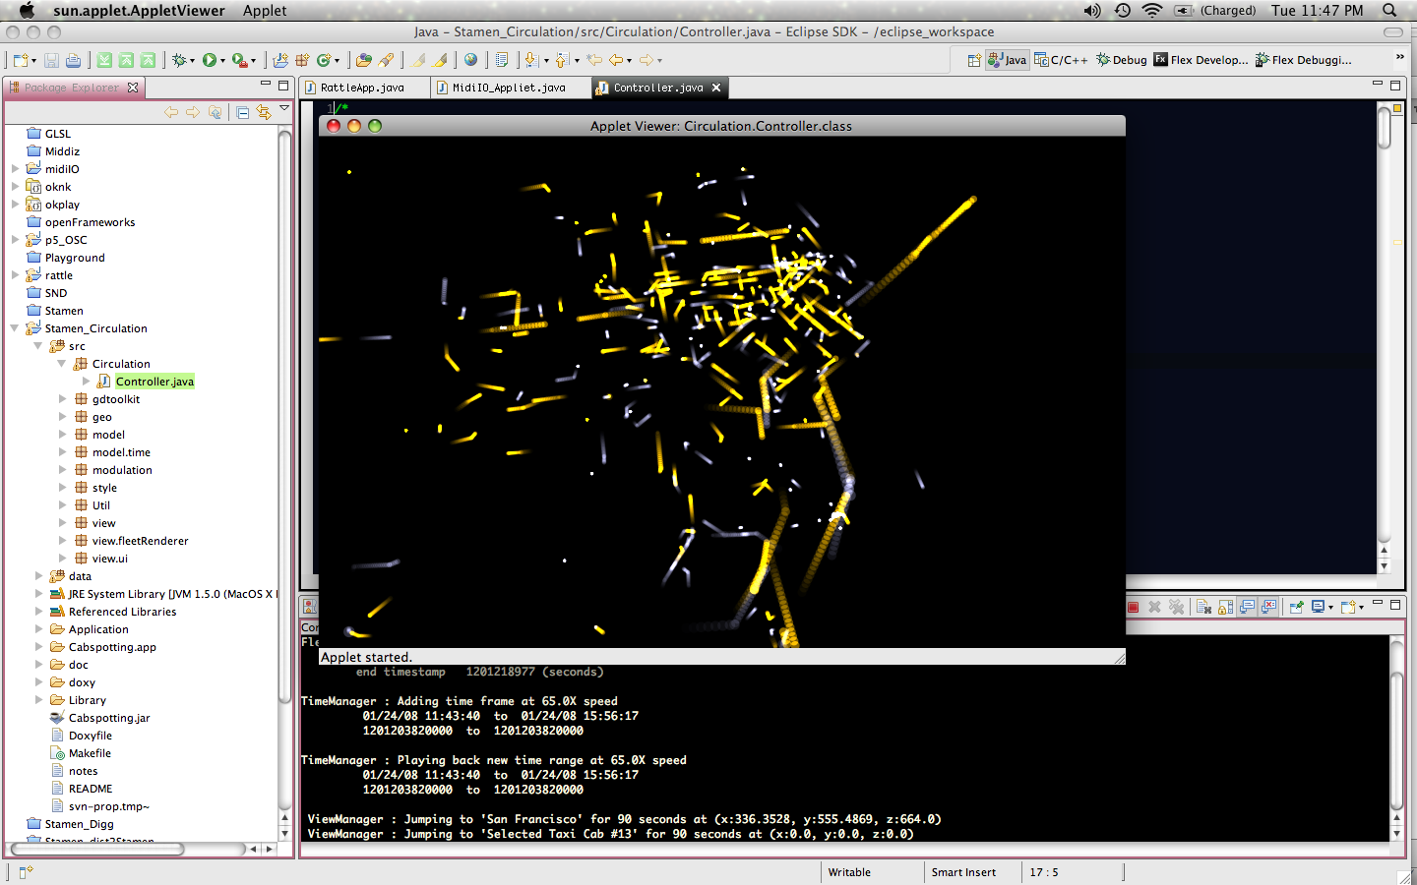Expand the data folder in tree
Image resolution: width=1417 pixels, height=885 pixels.
pos(39,576)
